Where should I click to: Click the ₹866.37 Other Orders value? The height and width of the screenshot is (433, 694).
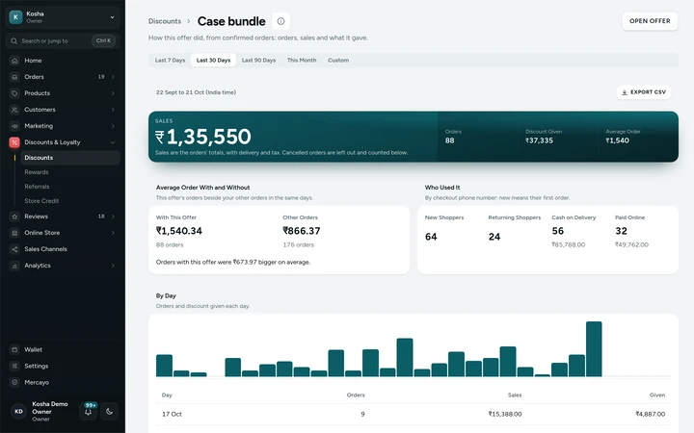pyautogui.click(x=302, y=231)
